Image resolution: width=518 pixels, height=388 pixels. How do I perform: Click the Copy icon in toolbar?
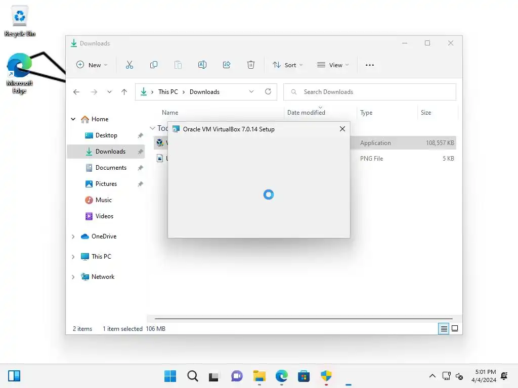pyautogui.click(x=154, y=65)
